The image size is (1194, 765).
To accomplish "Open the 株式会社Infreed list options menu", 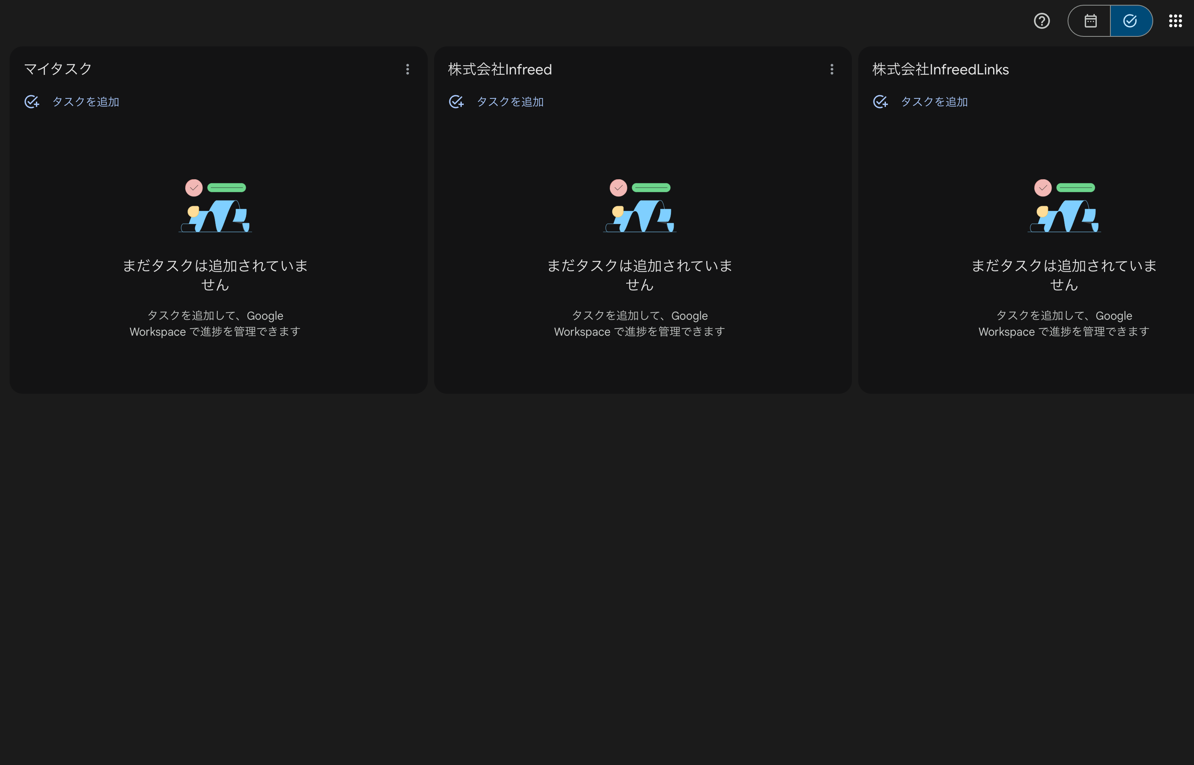I will pyautogui.click(x=831, y=69).
